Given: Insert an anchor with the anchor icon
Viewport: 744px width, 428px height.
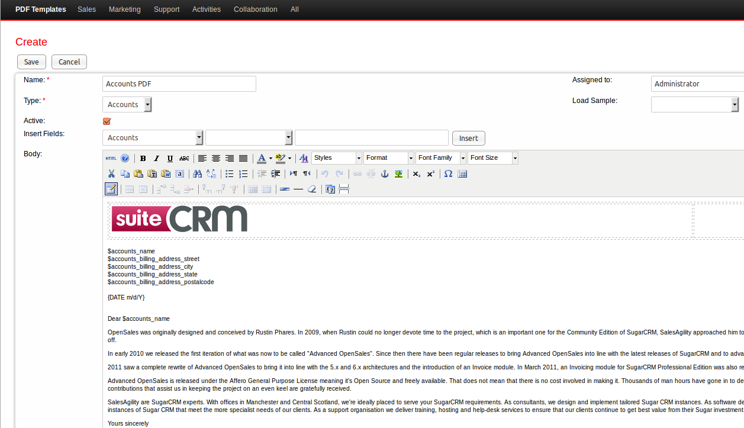Looking at the screenshot, I should (384, 173).
